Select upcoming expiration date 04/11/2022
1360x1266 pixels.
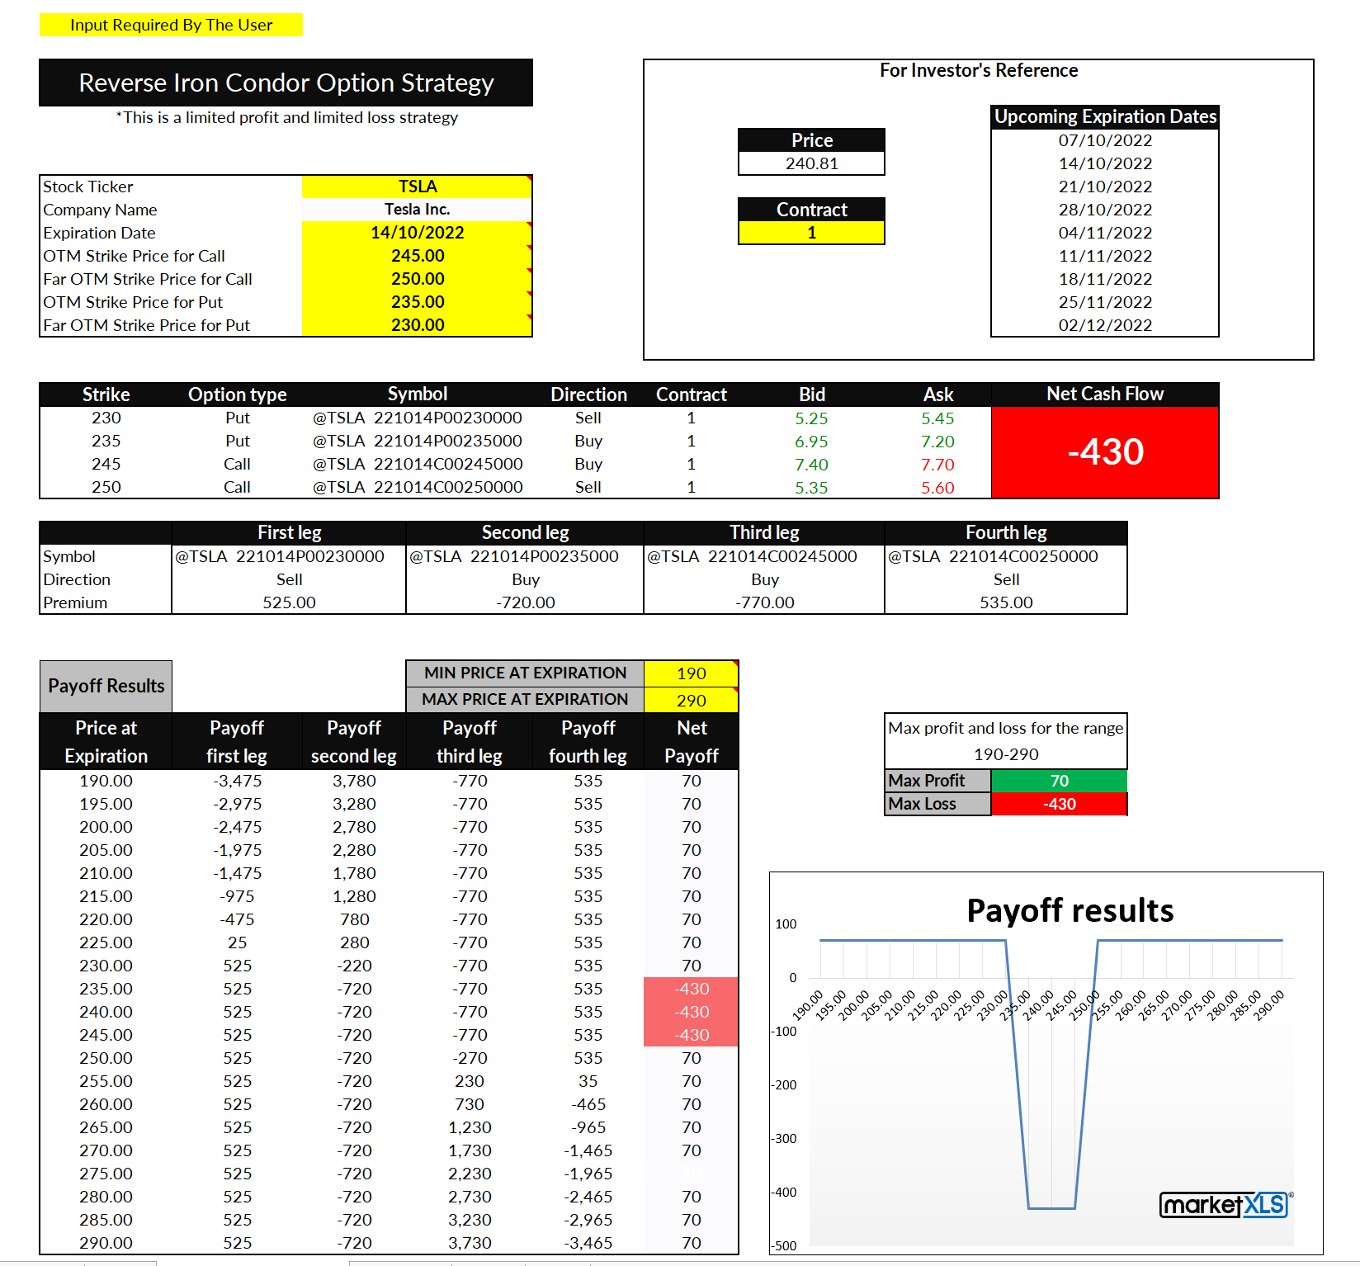tap(1105, 233)
